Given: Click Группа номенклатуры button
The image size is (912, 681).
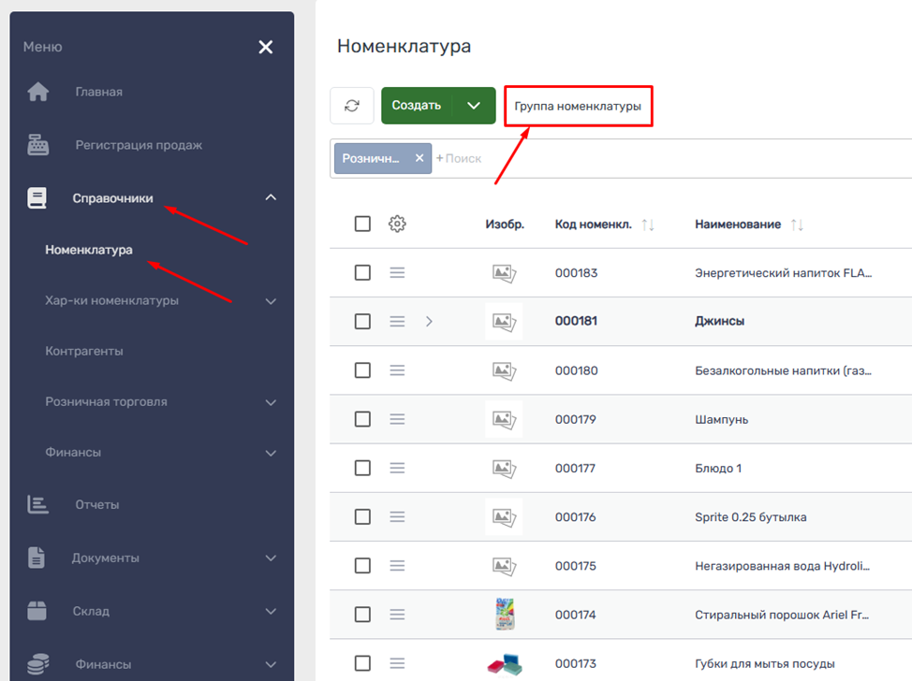Looking at the screenshot, I should click(x=578, y=107).
